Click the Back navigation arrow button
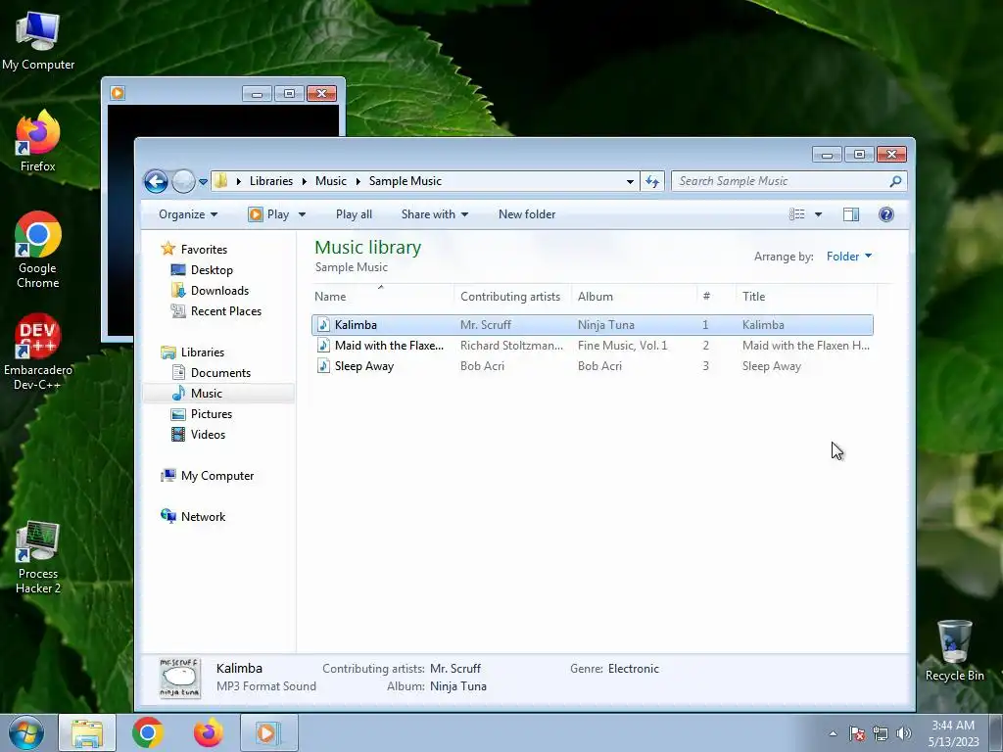1003x752 pixels. click(156, 181)
